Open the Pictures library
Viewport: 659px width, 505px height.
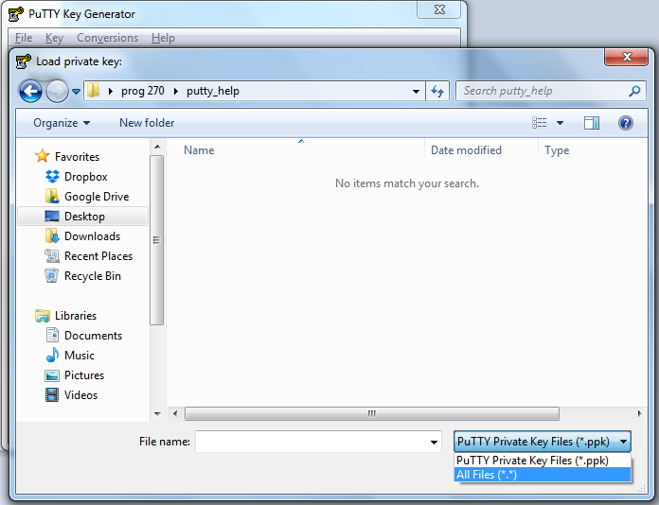point(84,375)
